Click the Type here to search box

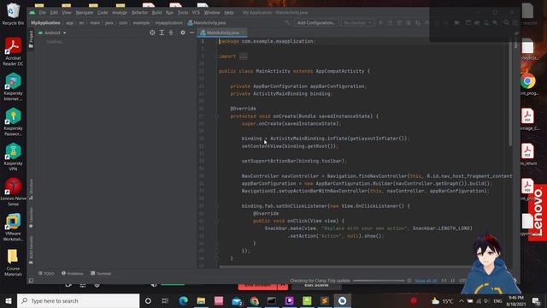(78, 300)
